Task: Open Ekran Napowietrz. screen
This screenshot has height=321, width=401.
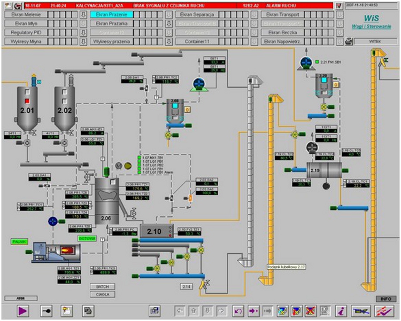Action: pos(283,42)
